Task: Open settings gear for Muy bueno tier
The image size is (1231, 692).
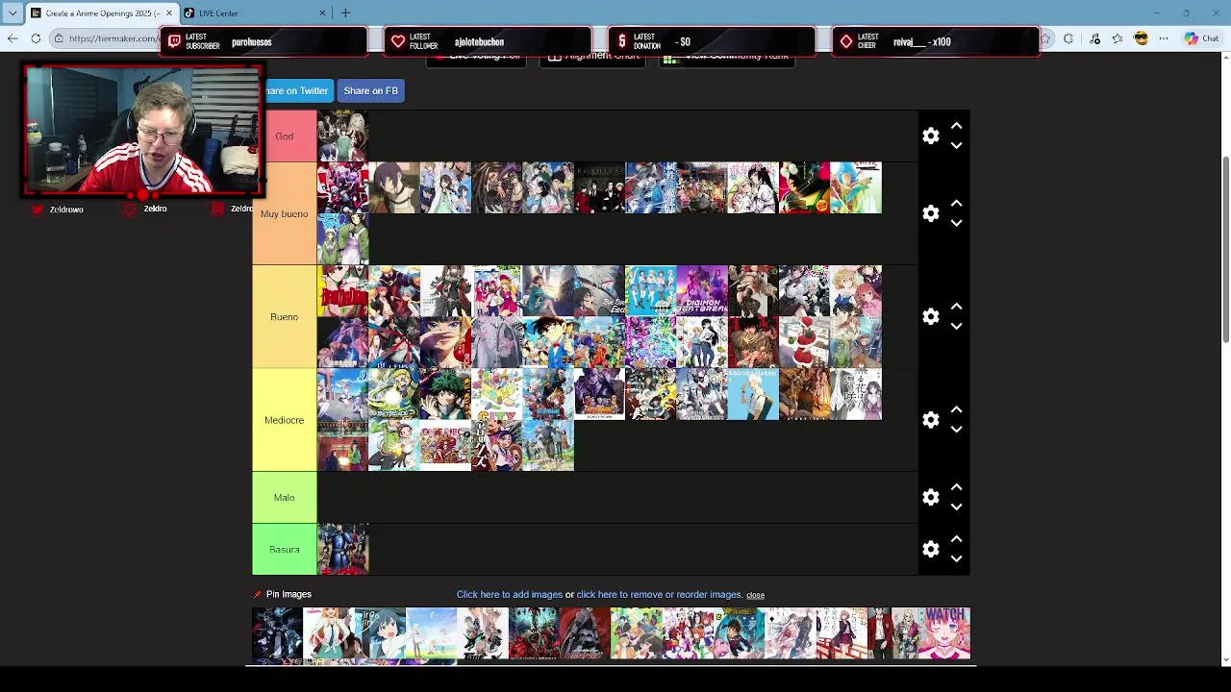Action: click(x=931, y=213)
